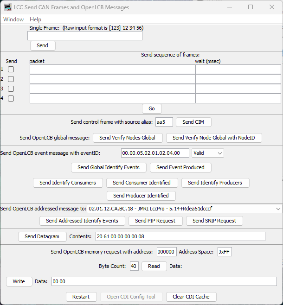The height and width of the screenshot is (305, 283).
Task: Click Send Identify Consumers
Action: click(x=68, y=183)
